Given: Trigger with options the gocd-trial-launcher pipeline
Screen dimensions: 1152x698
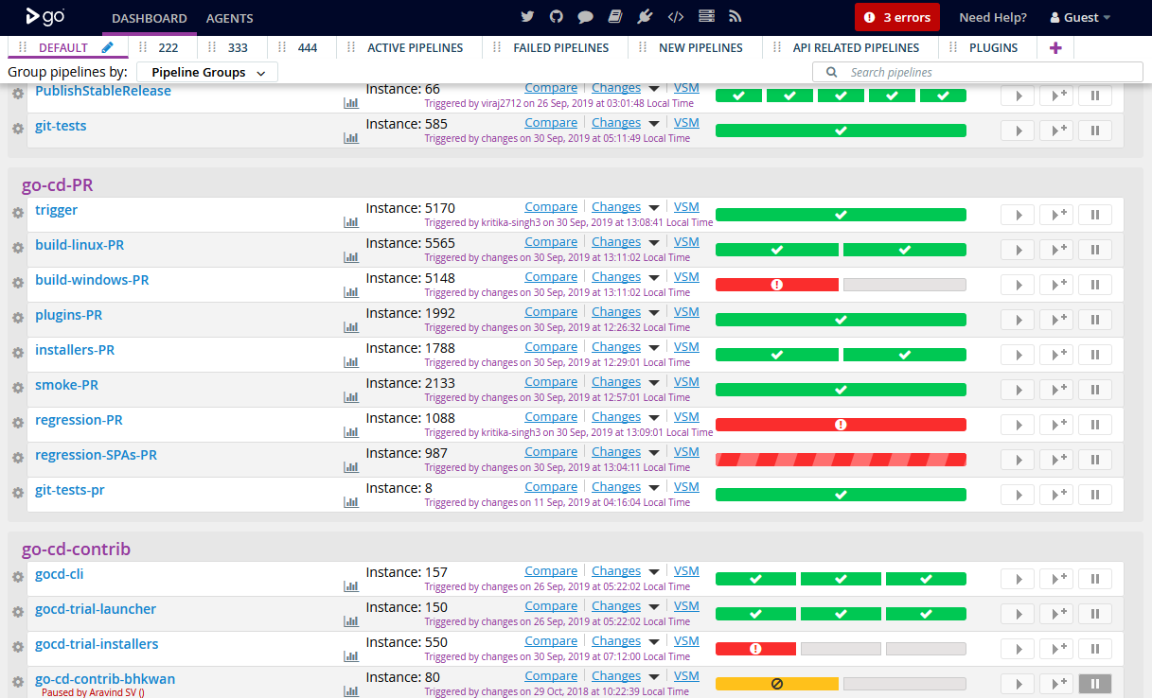Looking at the screenshot, I should pos(1056,614).
